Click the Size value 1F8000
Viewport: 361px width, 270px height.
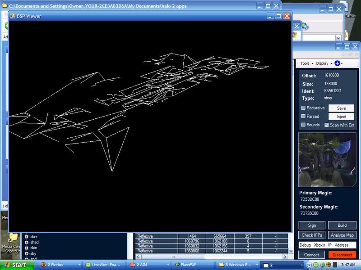[x=331, y=84]
